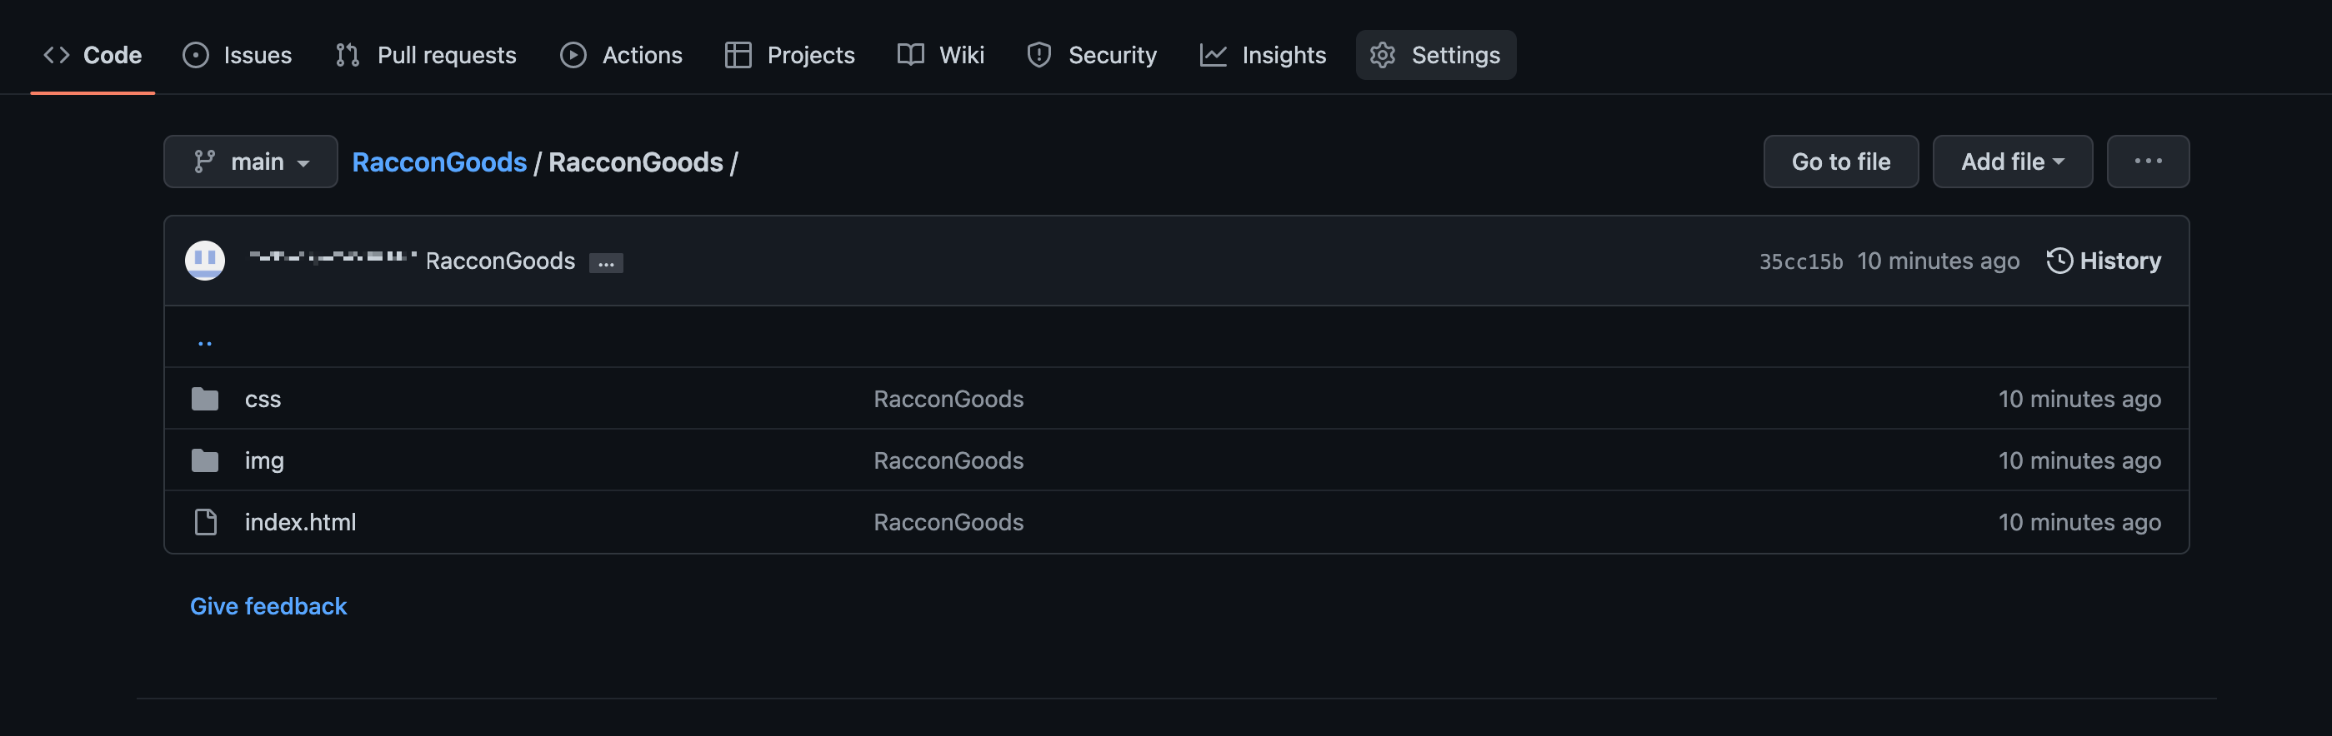Screen dimensions: 2332x736
Task: View commit History
Action: [2103, 261]
